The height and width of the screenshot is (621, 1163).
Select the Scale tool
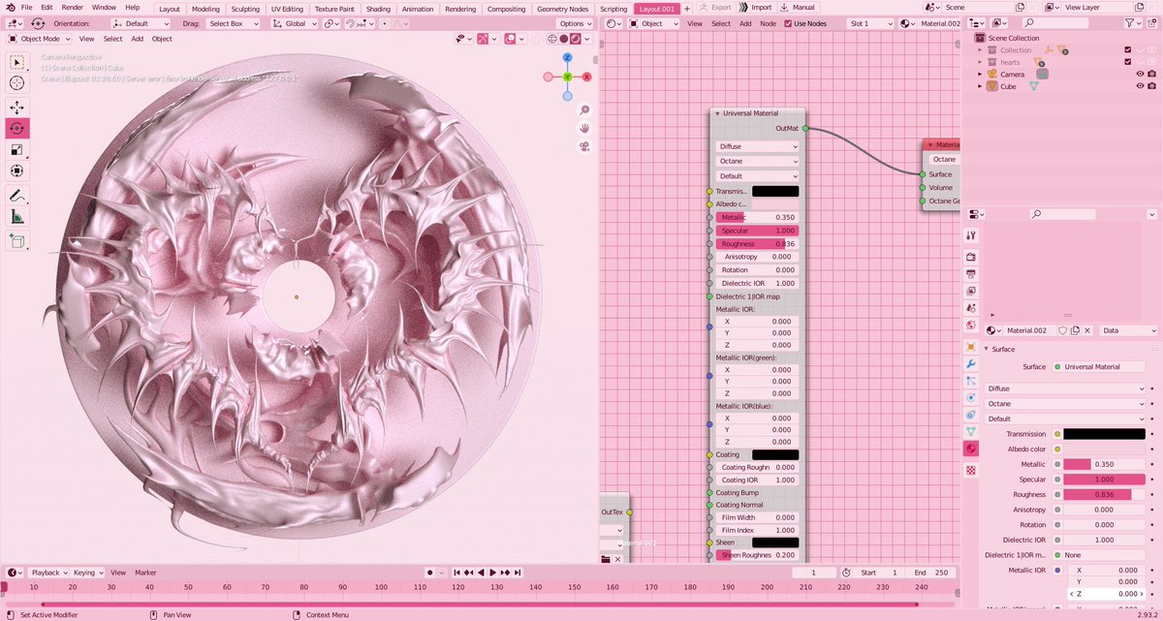pos(17,149)
